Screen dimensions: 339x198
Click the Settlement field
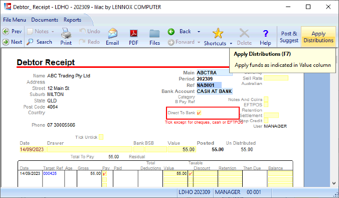point(271,115)
